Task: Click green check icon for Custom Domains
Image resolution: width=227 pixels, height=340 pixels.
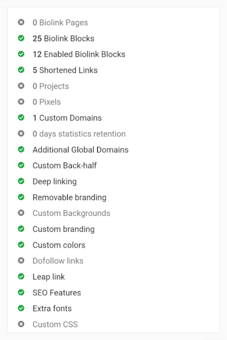Action: tap(21, 118)
